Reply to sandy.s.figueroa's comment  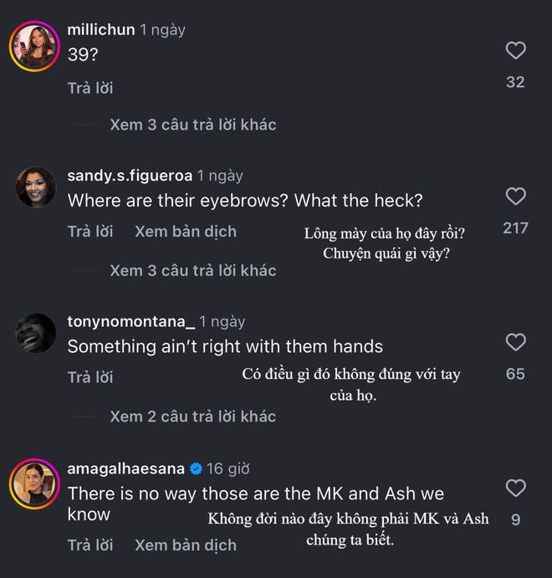point(90,232)
